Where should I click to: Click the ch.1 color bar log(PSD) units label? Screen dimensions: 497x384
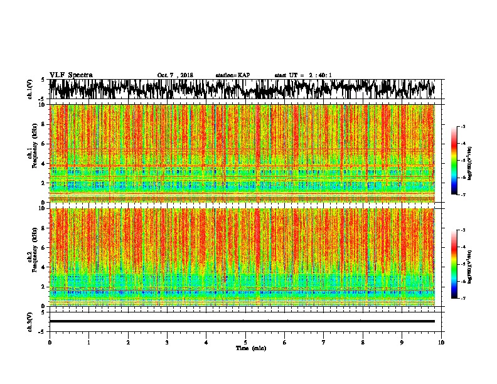click(x=470, y=164)
